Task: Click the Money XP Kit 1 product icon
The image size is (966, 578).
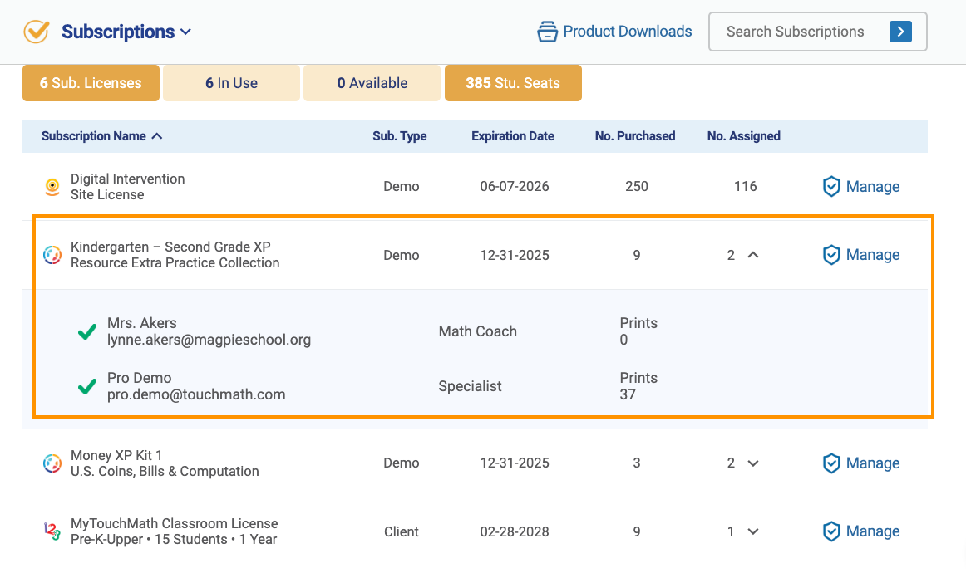Action: pyautogui.click(x=52, y=463)
